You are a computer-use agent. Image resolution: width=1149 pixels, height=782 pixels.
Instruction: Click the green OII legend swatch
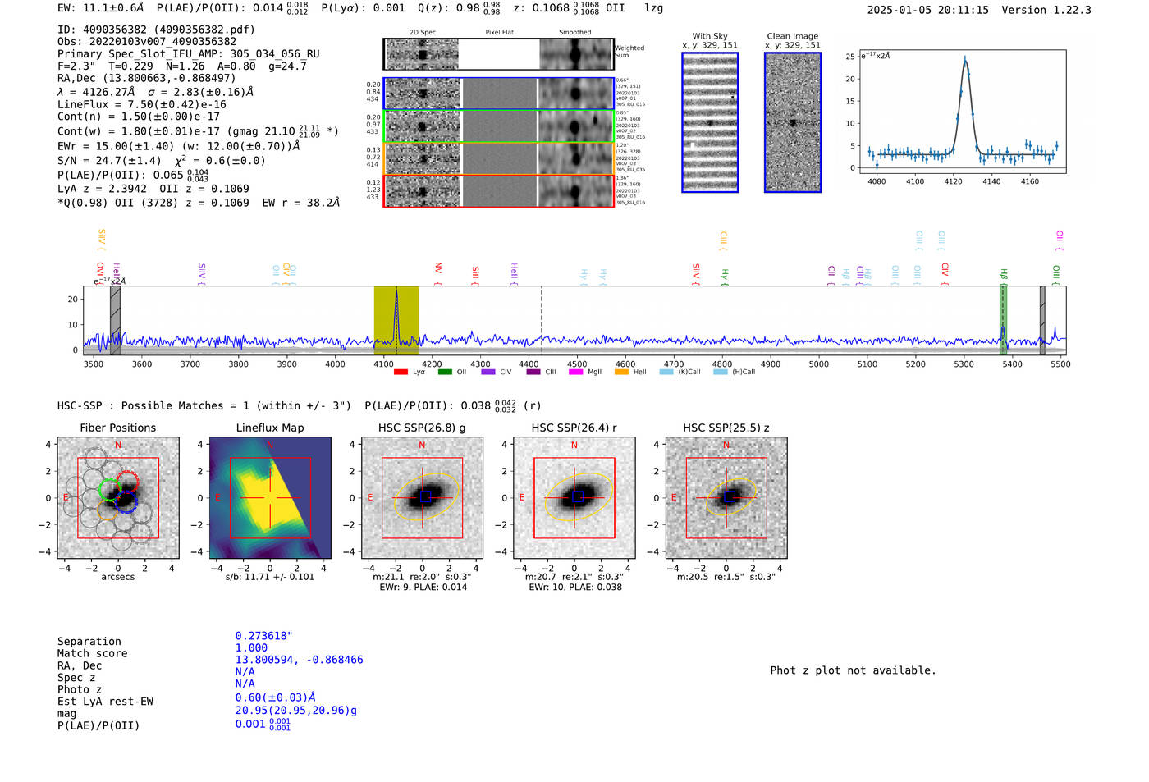tap(445, 372)
